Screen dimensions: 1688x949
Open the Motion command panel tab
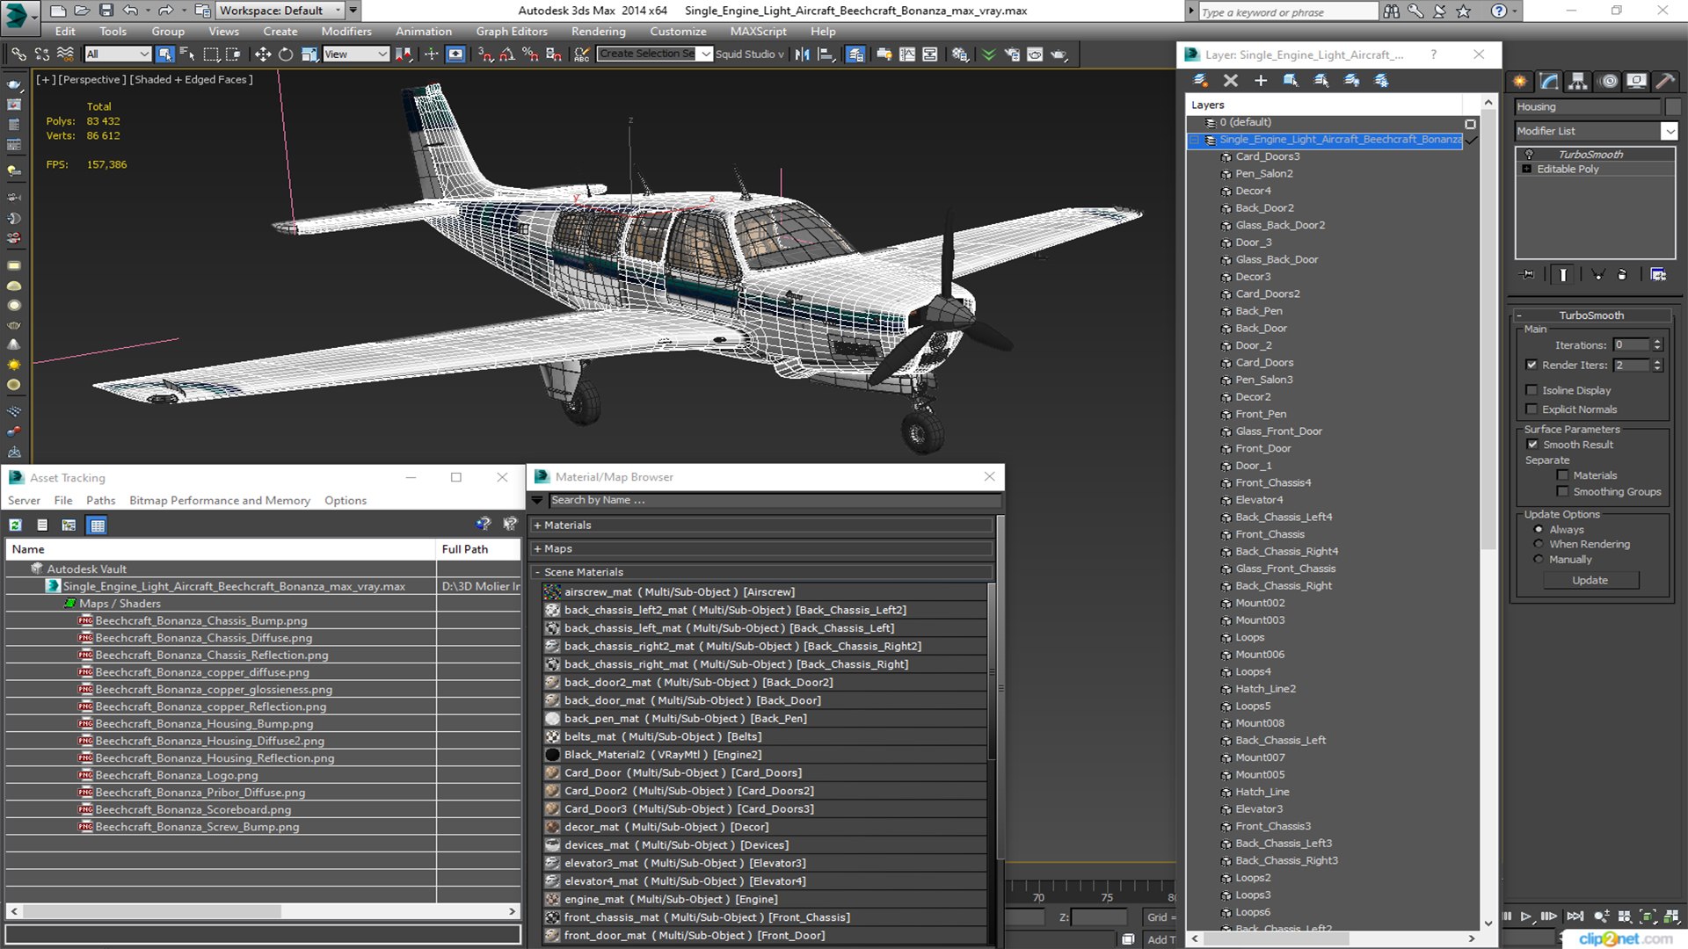point(1608,81)
